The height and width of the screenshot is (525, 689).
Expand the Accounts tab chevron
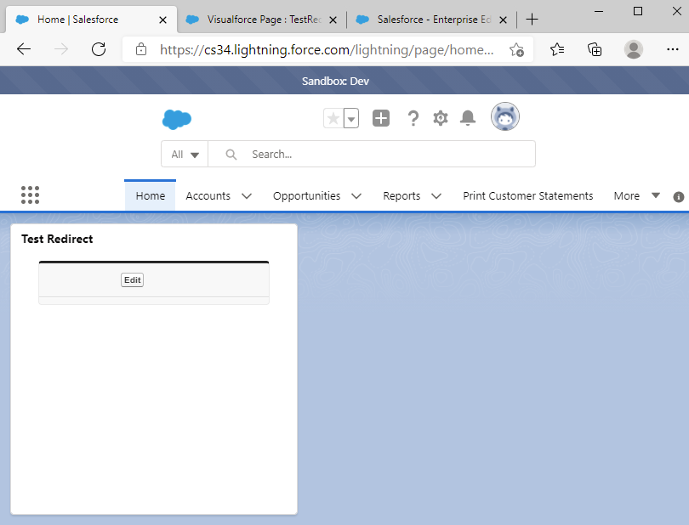point(247,196)
